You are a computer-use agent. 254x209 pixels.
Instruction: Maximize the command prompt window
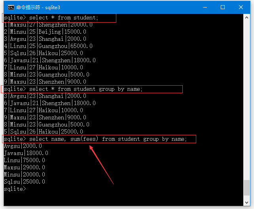pyautogui.click(x=223, y=7)
